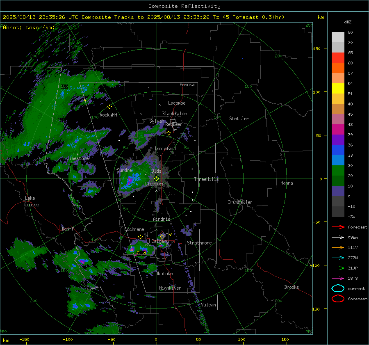Select the red 60-65 dBZ color swatch

[338, 58]
